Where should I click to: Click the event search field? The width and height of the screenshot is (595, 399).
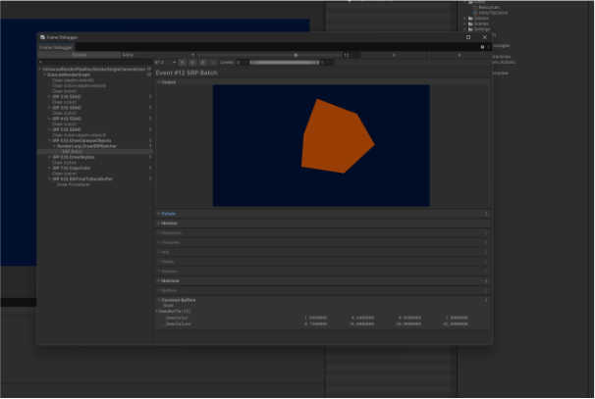coord(95,62)
